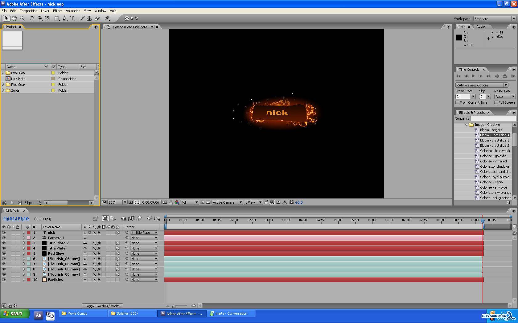Screen dimensions: 518x323
Task: Click the red label swatch of nick layer
Action: (29, 233)
